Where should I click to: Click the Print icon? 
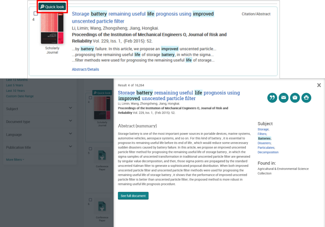click(x=306, y=97)
